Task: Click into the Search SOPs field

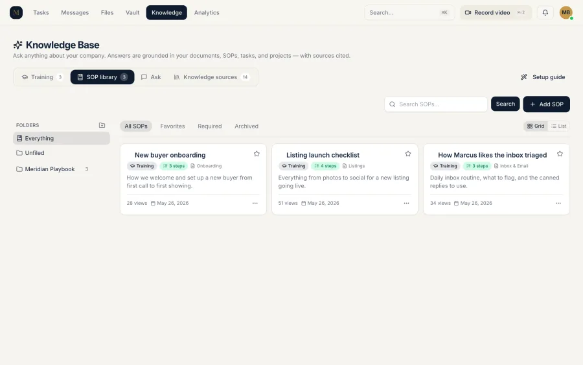Action: coord(436,104)
